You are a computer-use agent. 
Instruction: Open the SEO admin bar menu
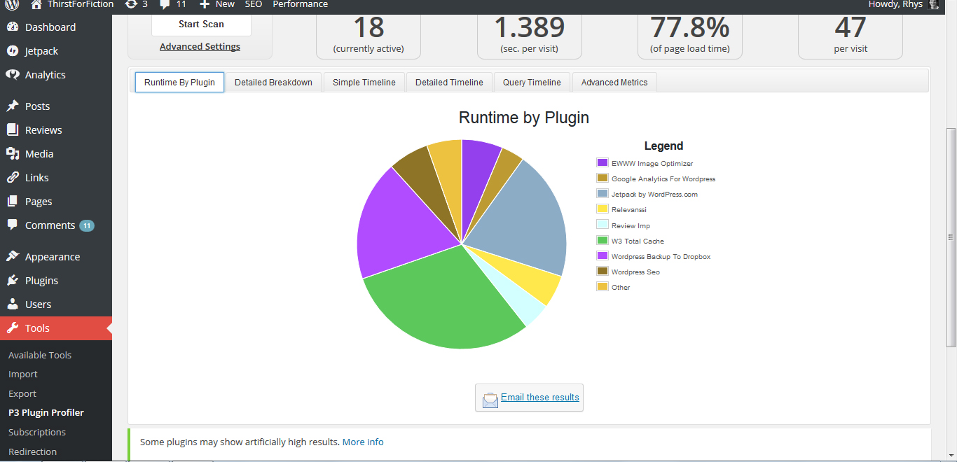point(254,4)
